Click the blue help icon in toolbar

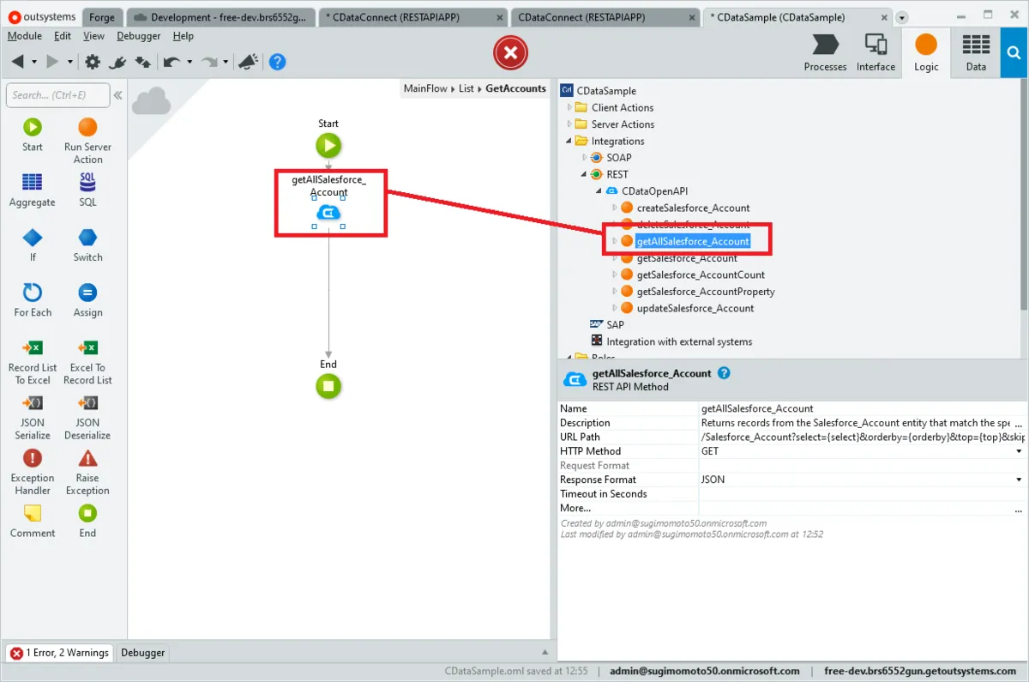coord(277,62)
